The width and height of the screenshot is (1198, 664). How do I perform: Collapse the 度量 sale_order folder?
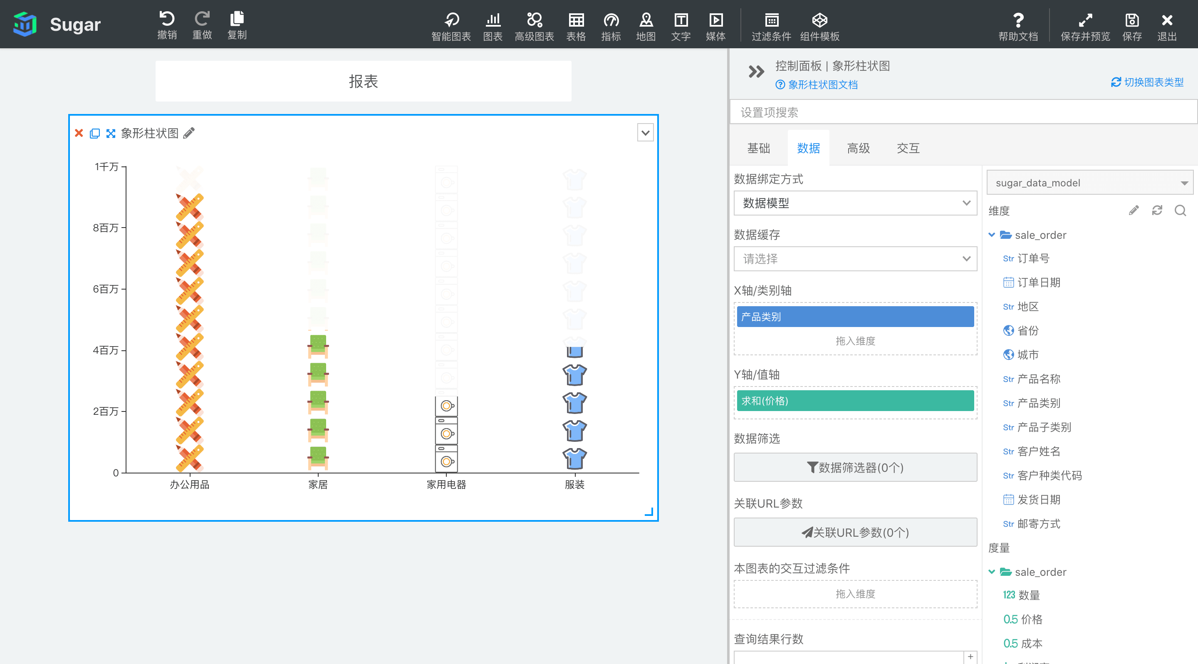(992, 572)
